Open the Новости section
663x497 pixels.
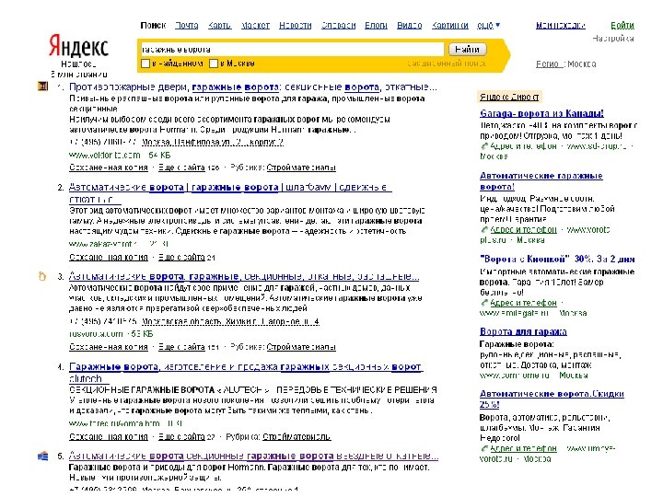coord(296,26)
